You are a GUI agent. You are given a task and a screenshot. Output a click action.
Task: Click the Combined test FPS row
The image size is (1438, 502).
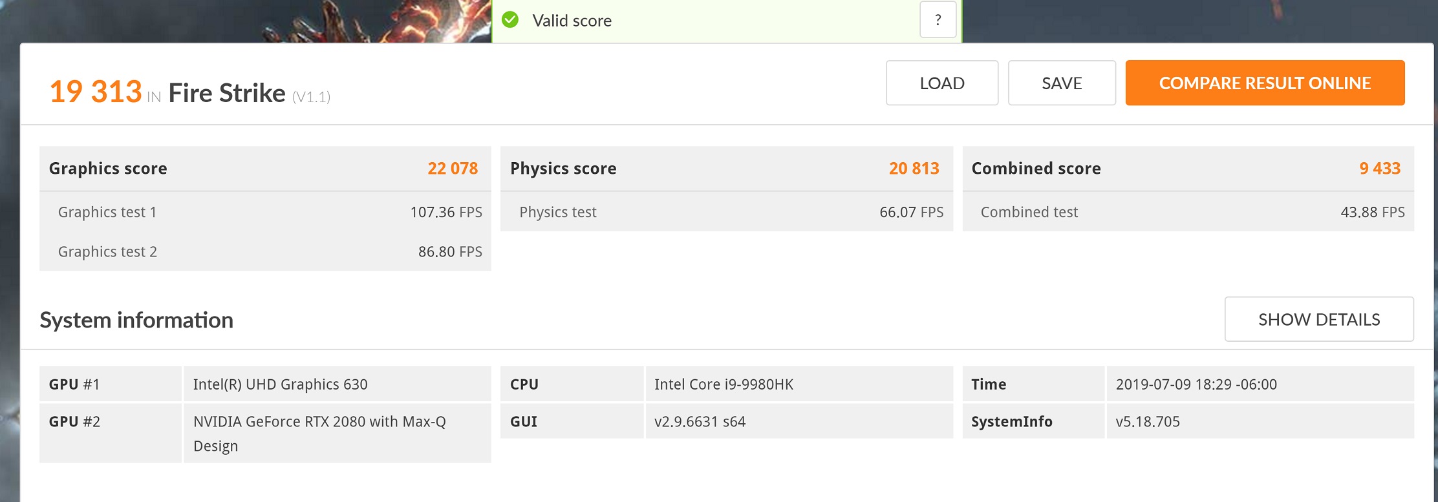[x=1188, y=212]
